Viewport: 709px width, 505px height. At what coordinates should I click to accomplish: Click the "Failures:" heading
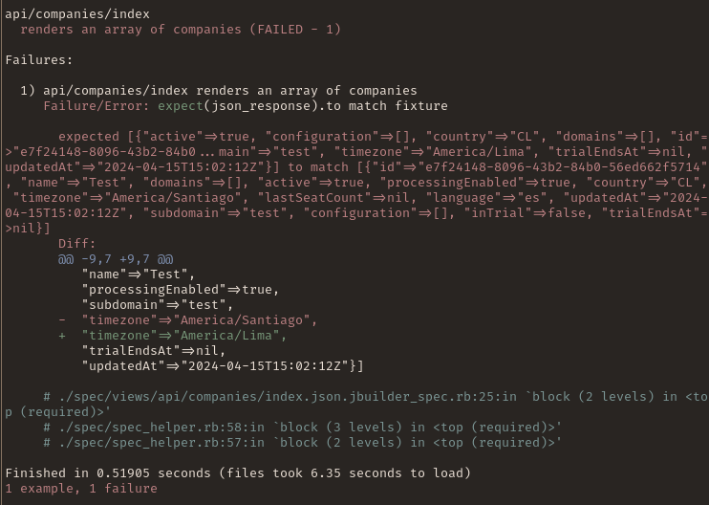click(39, 60)
